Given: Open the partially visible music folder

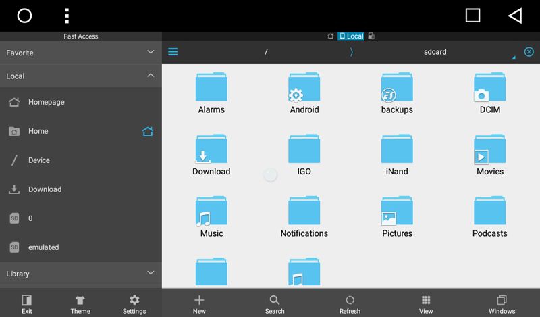Looking at the screenshot, I should tap(304, 272).
